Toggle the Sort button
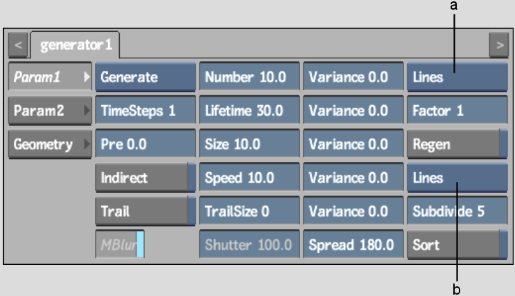515x296 pixels. point(457,245)
